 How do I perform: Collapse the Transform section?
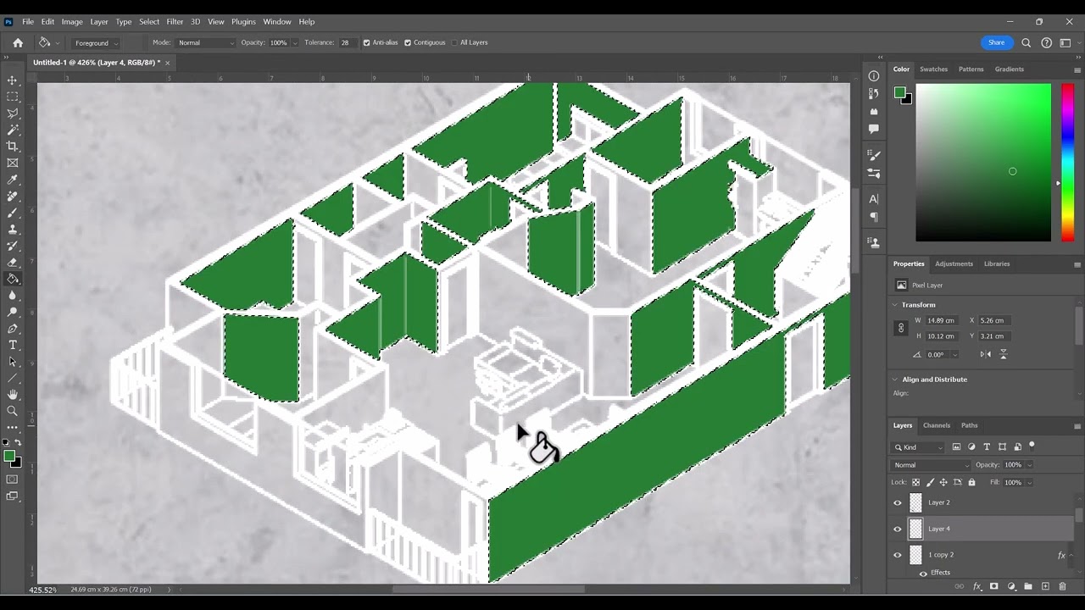coord(894,305)
